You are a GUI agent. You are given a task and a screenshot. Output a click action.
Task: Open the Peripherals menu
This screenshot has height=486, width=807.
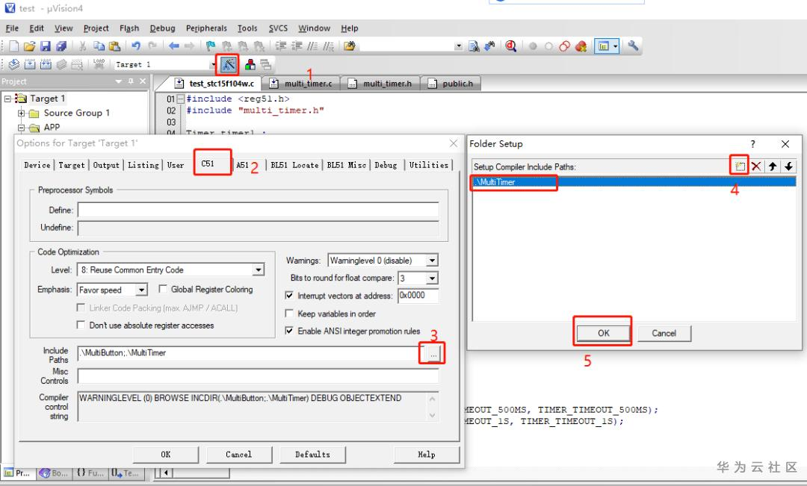(x=206, y=28)
